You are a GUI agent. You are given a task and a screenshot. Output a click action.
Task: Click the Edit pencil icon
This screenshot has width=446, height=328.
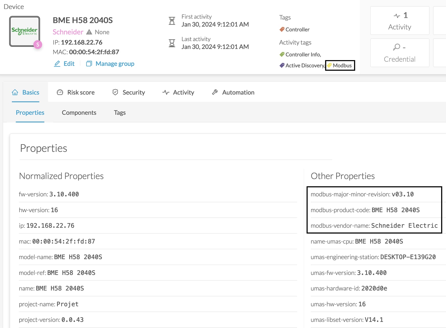(57, 64)
